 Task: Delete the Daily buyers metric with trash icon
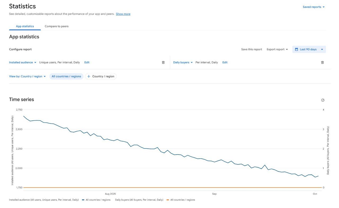322,62
